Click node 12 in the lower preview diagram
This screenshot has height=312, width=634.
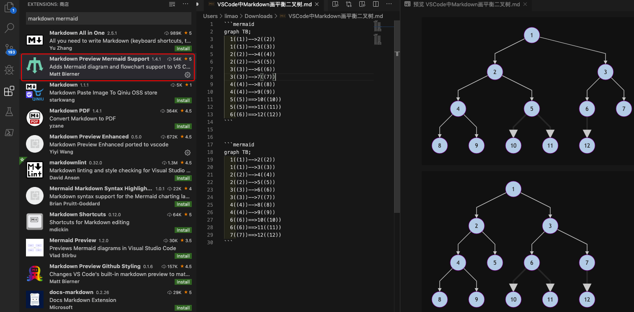587,299
